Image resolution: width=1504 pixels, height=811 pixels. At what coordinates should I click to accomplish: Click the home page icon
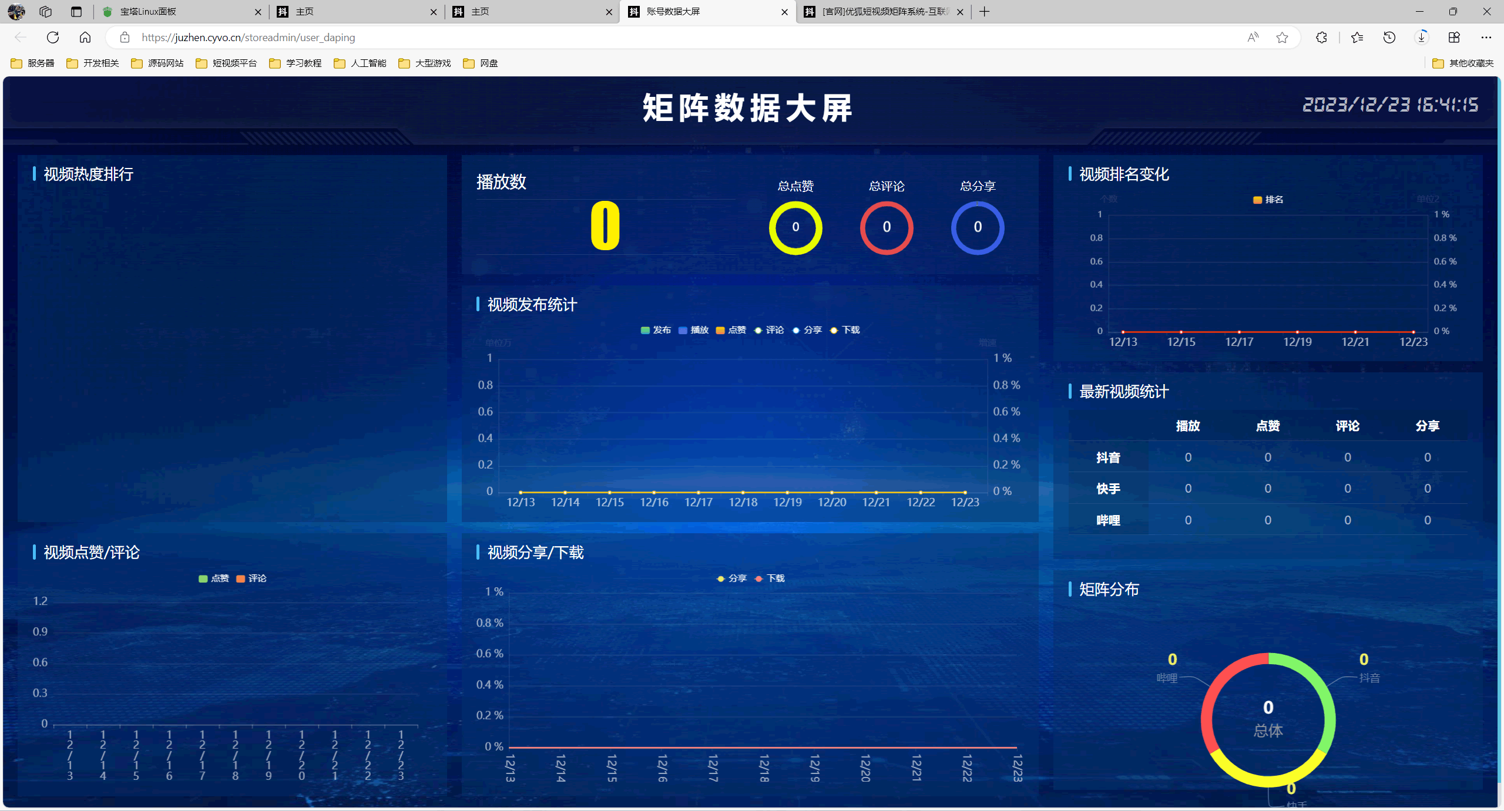[85, 38]
